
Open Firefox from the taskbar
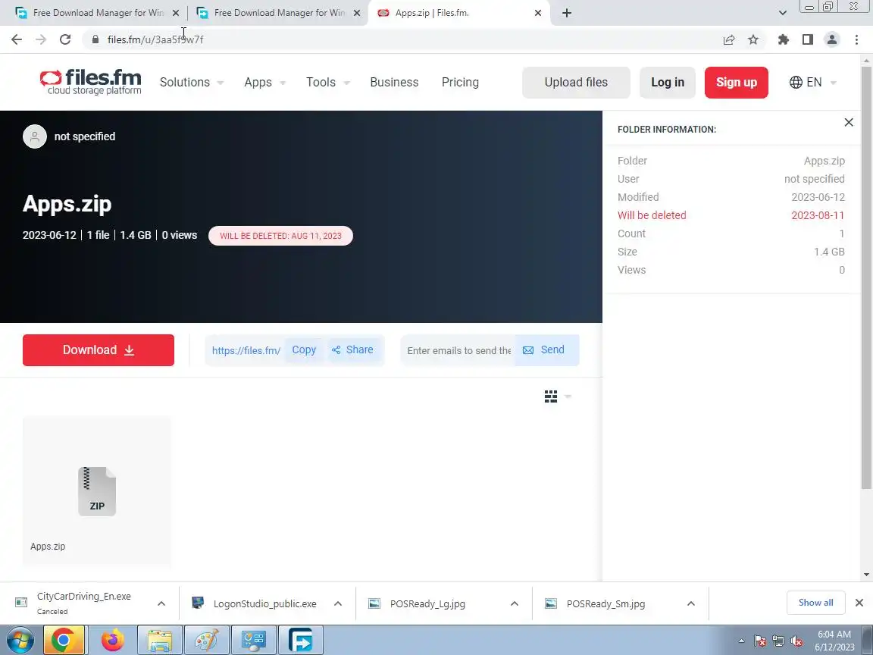tap(112, 641)
